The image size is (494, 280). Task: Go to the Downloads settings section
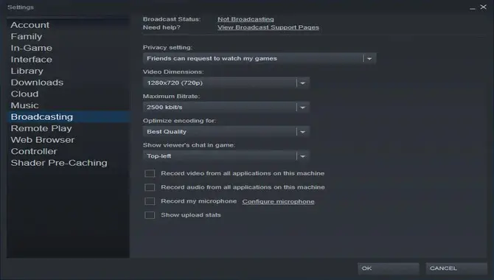click(37, 83)
